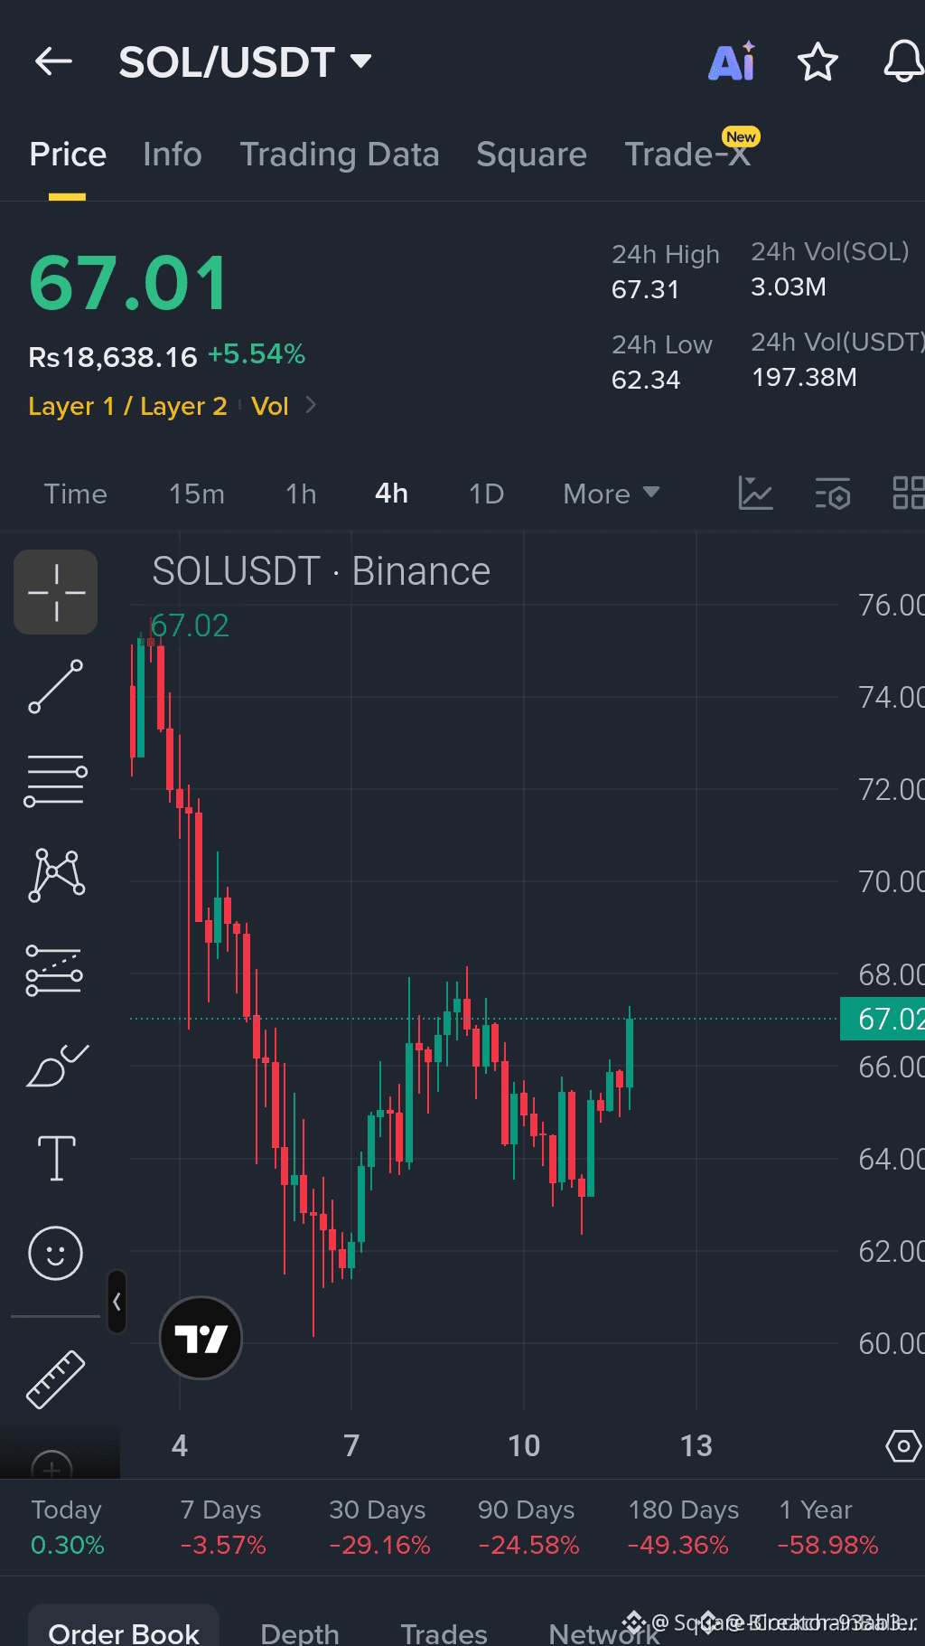Click the +5.54% change value

(x=257, y=353)
